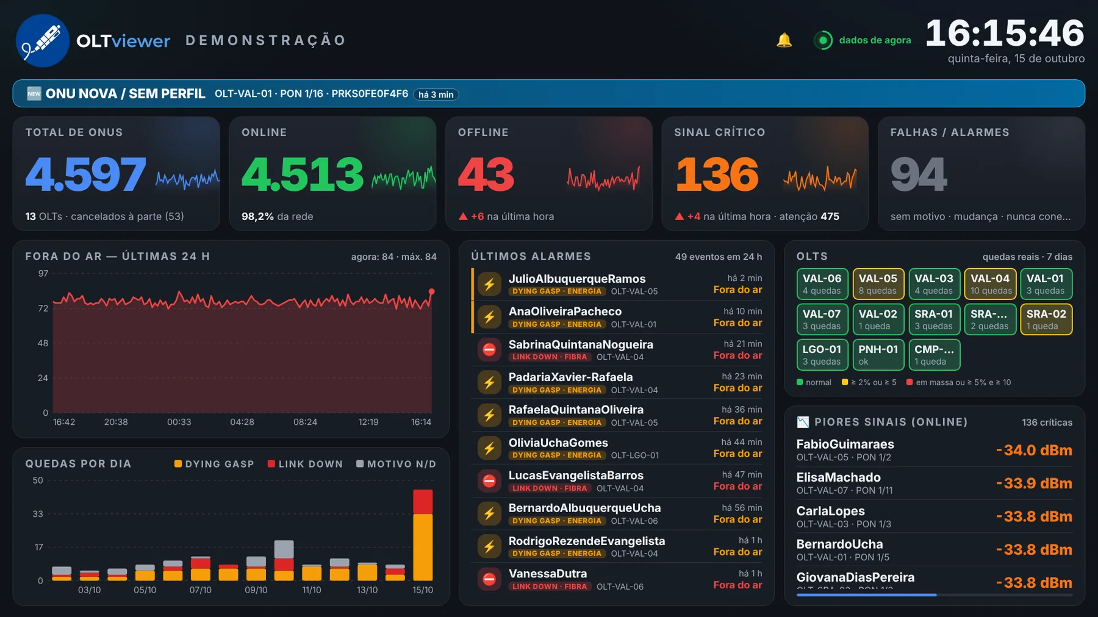Toggle the Motivo N/D legend item
The image size is (1098, 617).
coord(396,464)
